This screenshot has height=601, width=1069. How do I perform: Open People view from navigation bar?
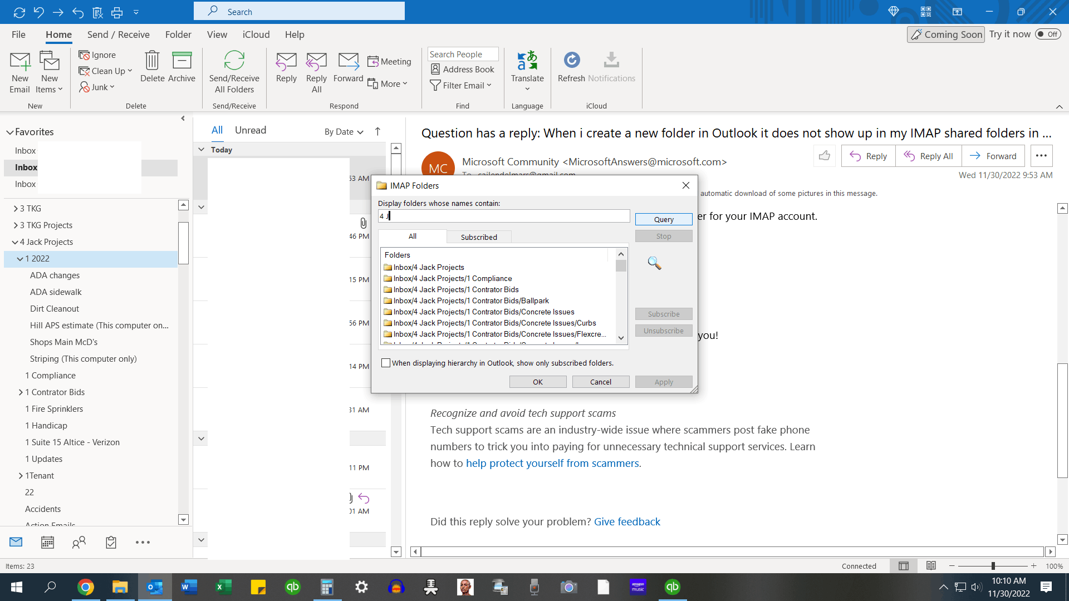pyautogui.click(x=79, y=542)
